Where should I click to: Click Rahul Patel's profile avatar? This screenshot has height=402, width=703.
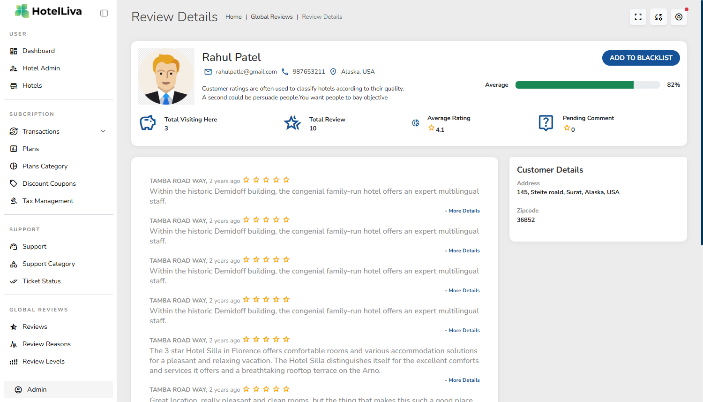tap(166, 76)
